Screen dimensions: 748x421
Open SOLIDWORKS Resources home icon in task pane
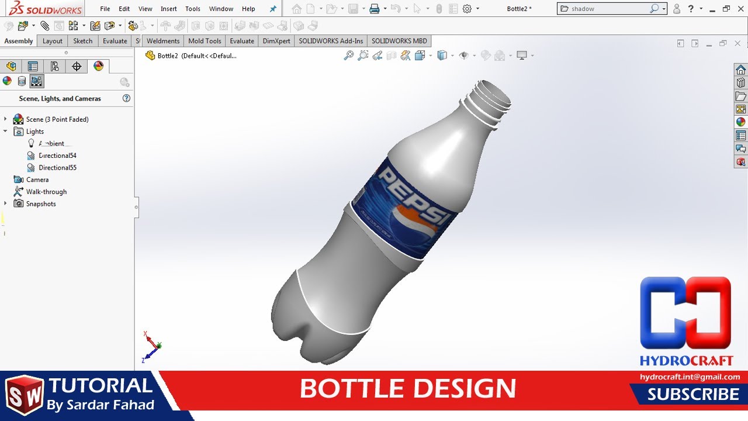(x=740, y=70)
